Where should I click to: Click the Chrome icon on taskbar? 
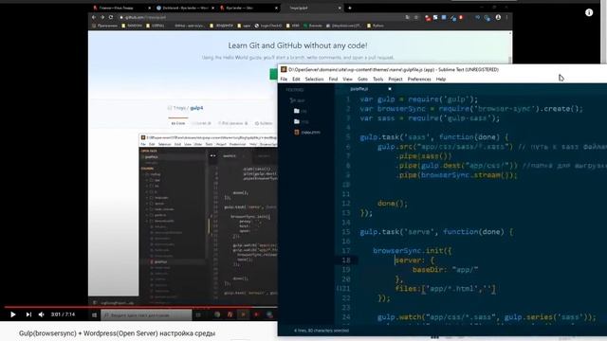(217, 314)
